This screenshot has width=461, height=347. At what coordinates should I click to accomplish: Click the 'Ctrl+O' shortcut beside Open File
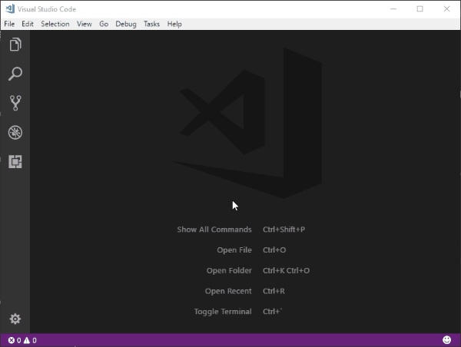pos(274,250)
